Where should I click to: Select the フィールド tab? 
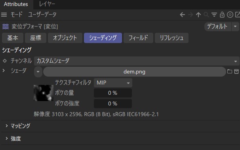[x=138, y=38]
